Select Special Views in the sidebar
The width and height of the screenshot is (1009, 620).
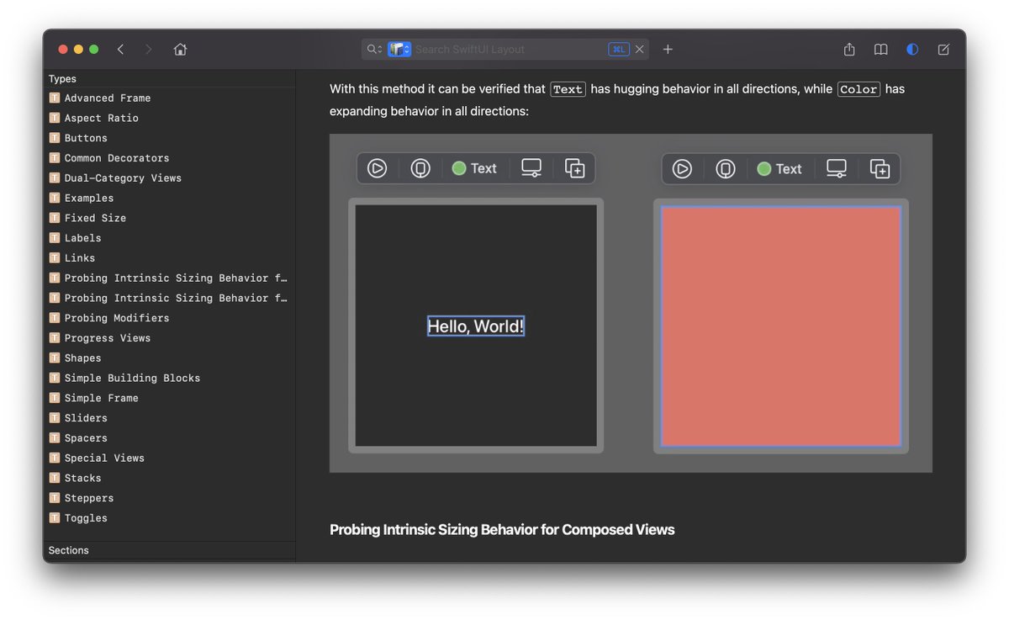(x=169, y=458)
